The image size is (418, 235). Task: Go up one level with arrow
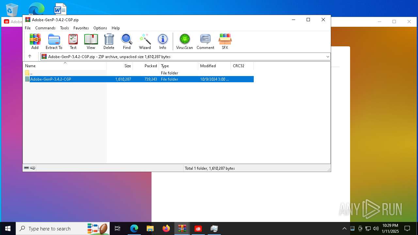29,56
